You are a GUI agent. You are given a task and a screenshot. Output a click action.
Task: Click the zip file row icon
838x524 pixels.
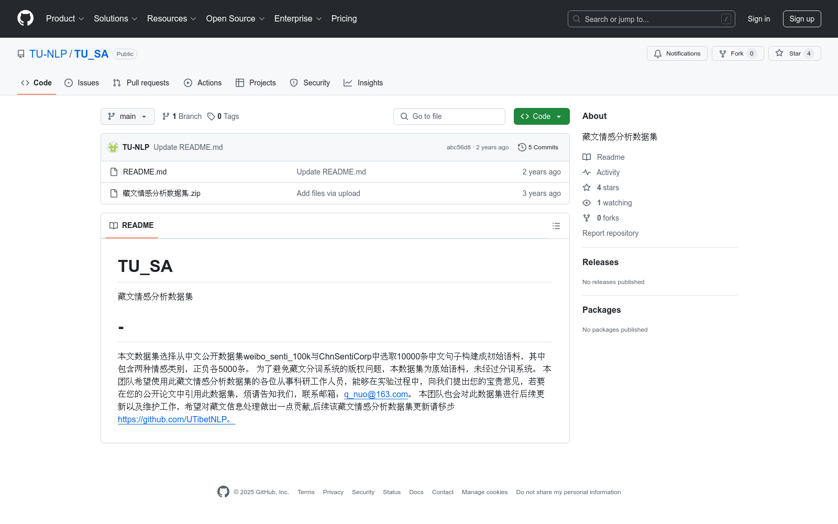pyautogui.click(x=114, y=193)
